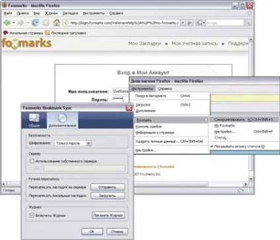Open the Вид menu
This screenshot has height=240, width=280.
pos(36,13)
